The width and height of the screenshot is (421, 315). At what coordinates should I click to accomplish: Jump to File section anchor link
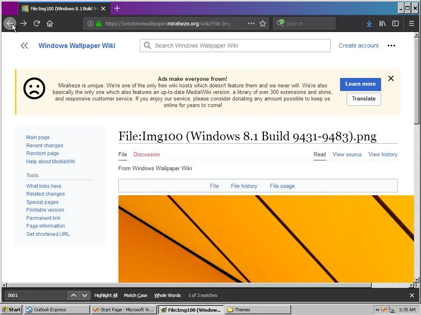214,186
